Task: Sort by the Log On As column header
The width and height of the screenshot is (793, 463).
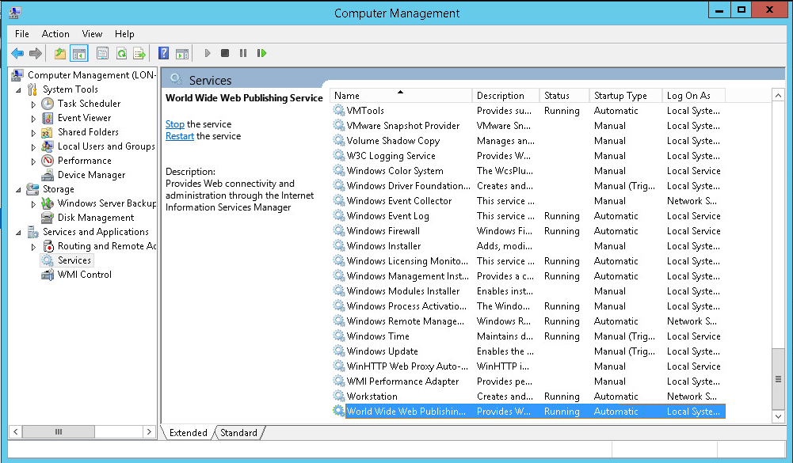Action: coord(694,96)
